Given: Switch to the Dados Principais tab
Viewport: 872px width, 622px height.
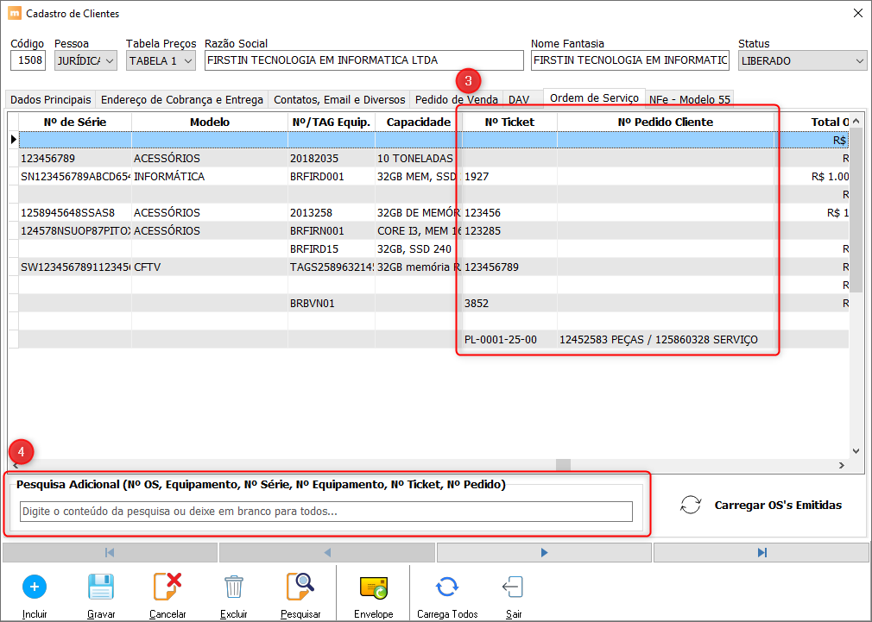Looking at the screenshot, I should pos(50,100).
